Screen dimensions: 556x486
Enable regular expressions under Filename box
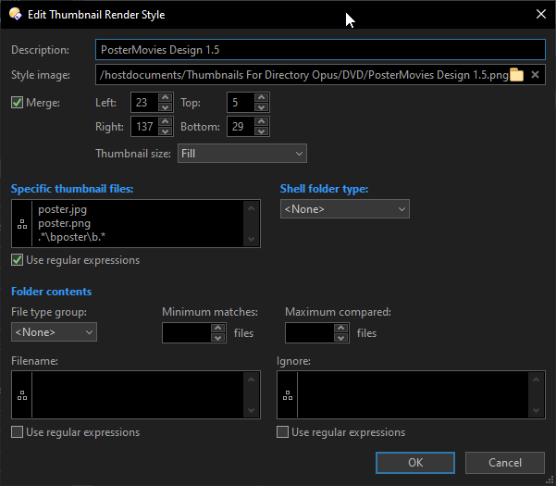[x=17, y=432]
